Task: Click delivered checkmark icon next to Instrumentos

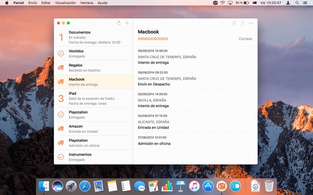Action: [61, 157]
